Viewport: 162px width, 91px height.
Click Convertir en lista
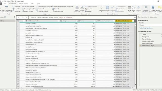[x=58, y=11]
